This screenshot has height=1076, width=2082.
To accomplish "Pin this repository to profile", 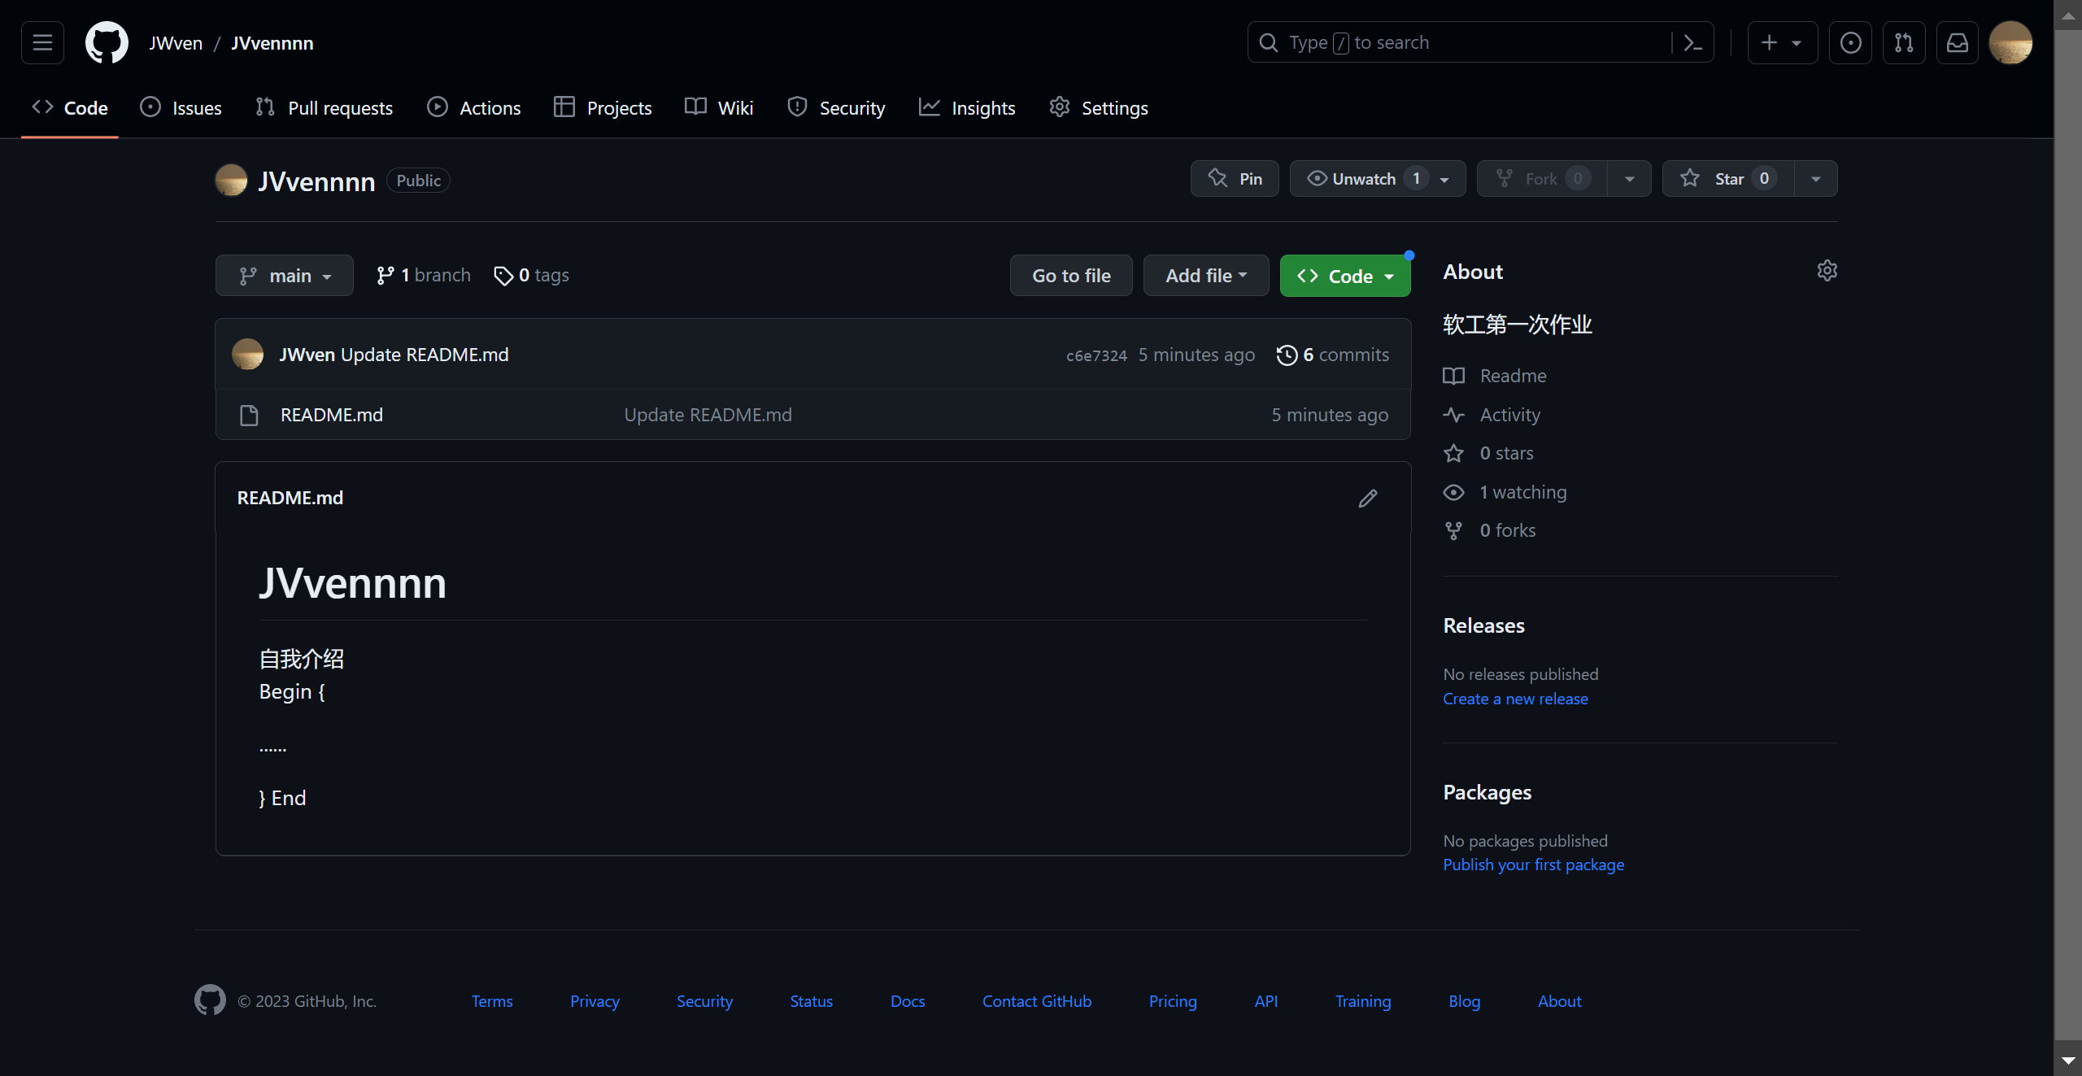I will point(1235,179).
